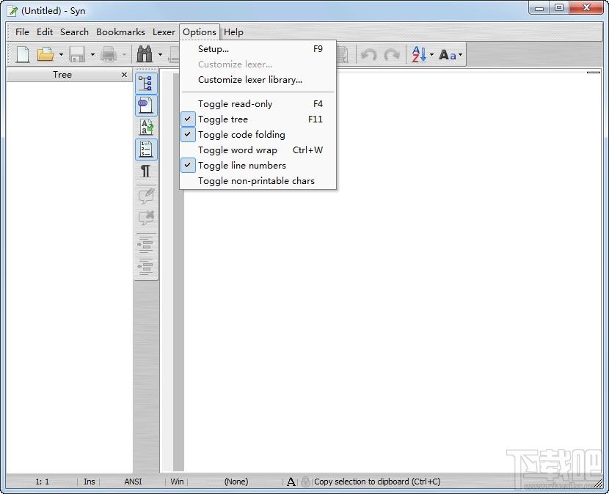Image resolution: width=609 pixels, height=494 pixels.
Task: Close the Tree panel with X
Action: [124, 75]
